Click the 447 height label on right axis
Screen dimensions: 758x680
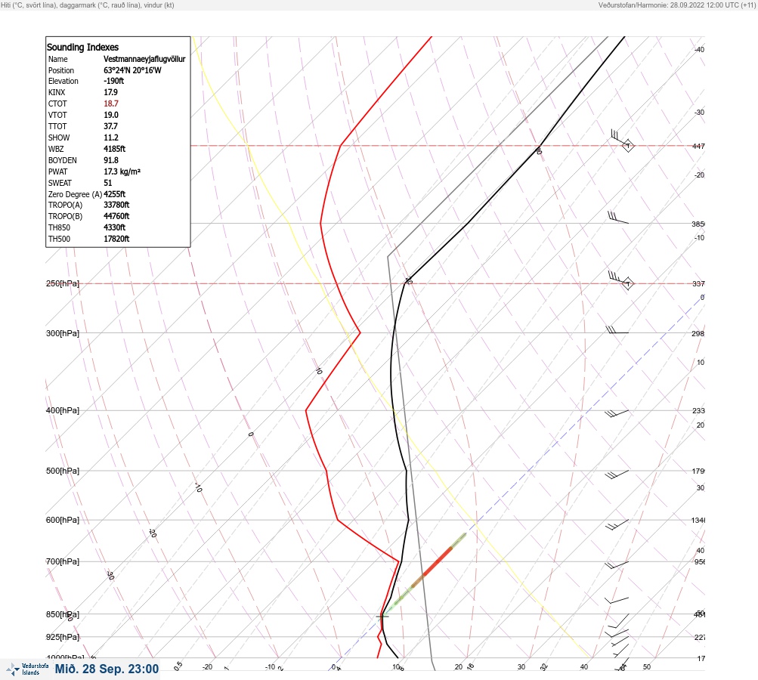tap(698, 146)
